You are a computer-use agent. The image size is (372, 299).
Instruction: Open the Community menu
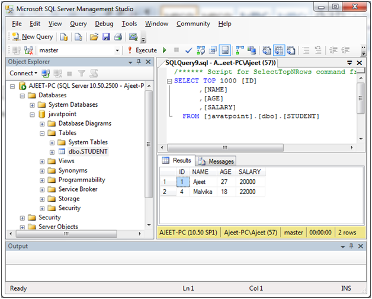[x=193, y=24]
